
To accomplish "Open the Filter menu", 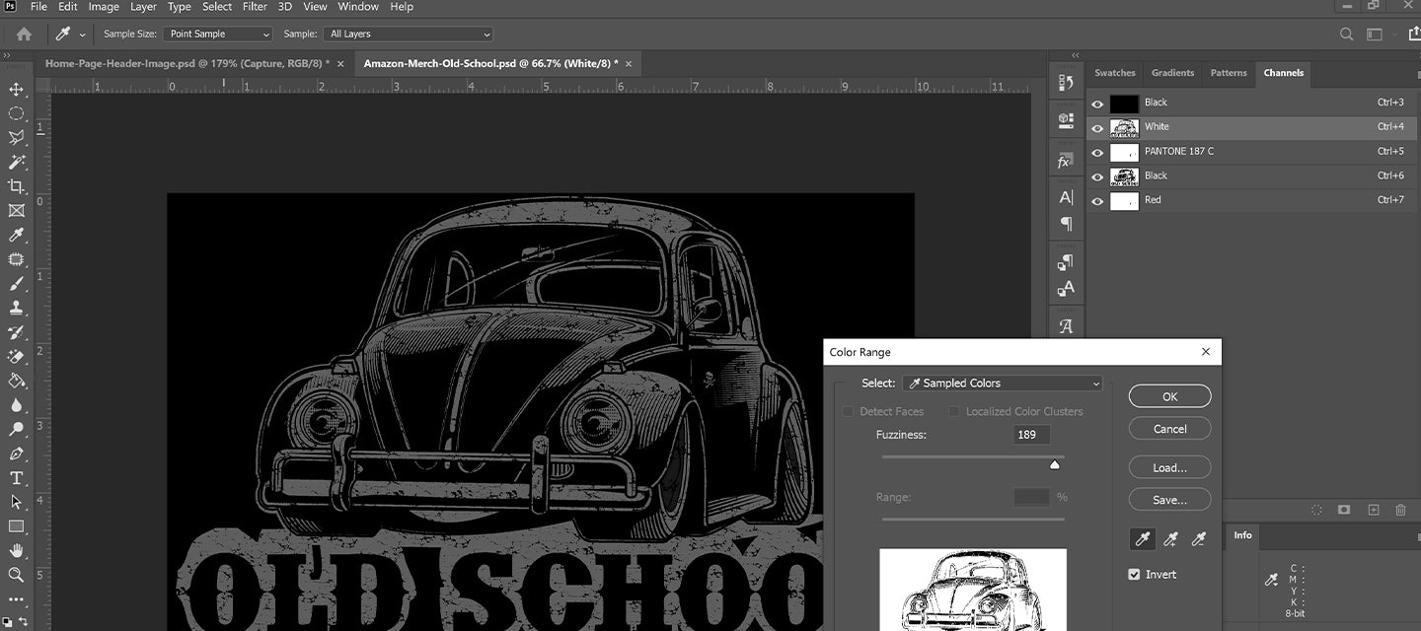I will (255, 7).
